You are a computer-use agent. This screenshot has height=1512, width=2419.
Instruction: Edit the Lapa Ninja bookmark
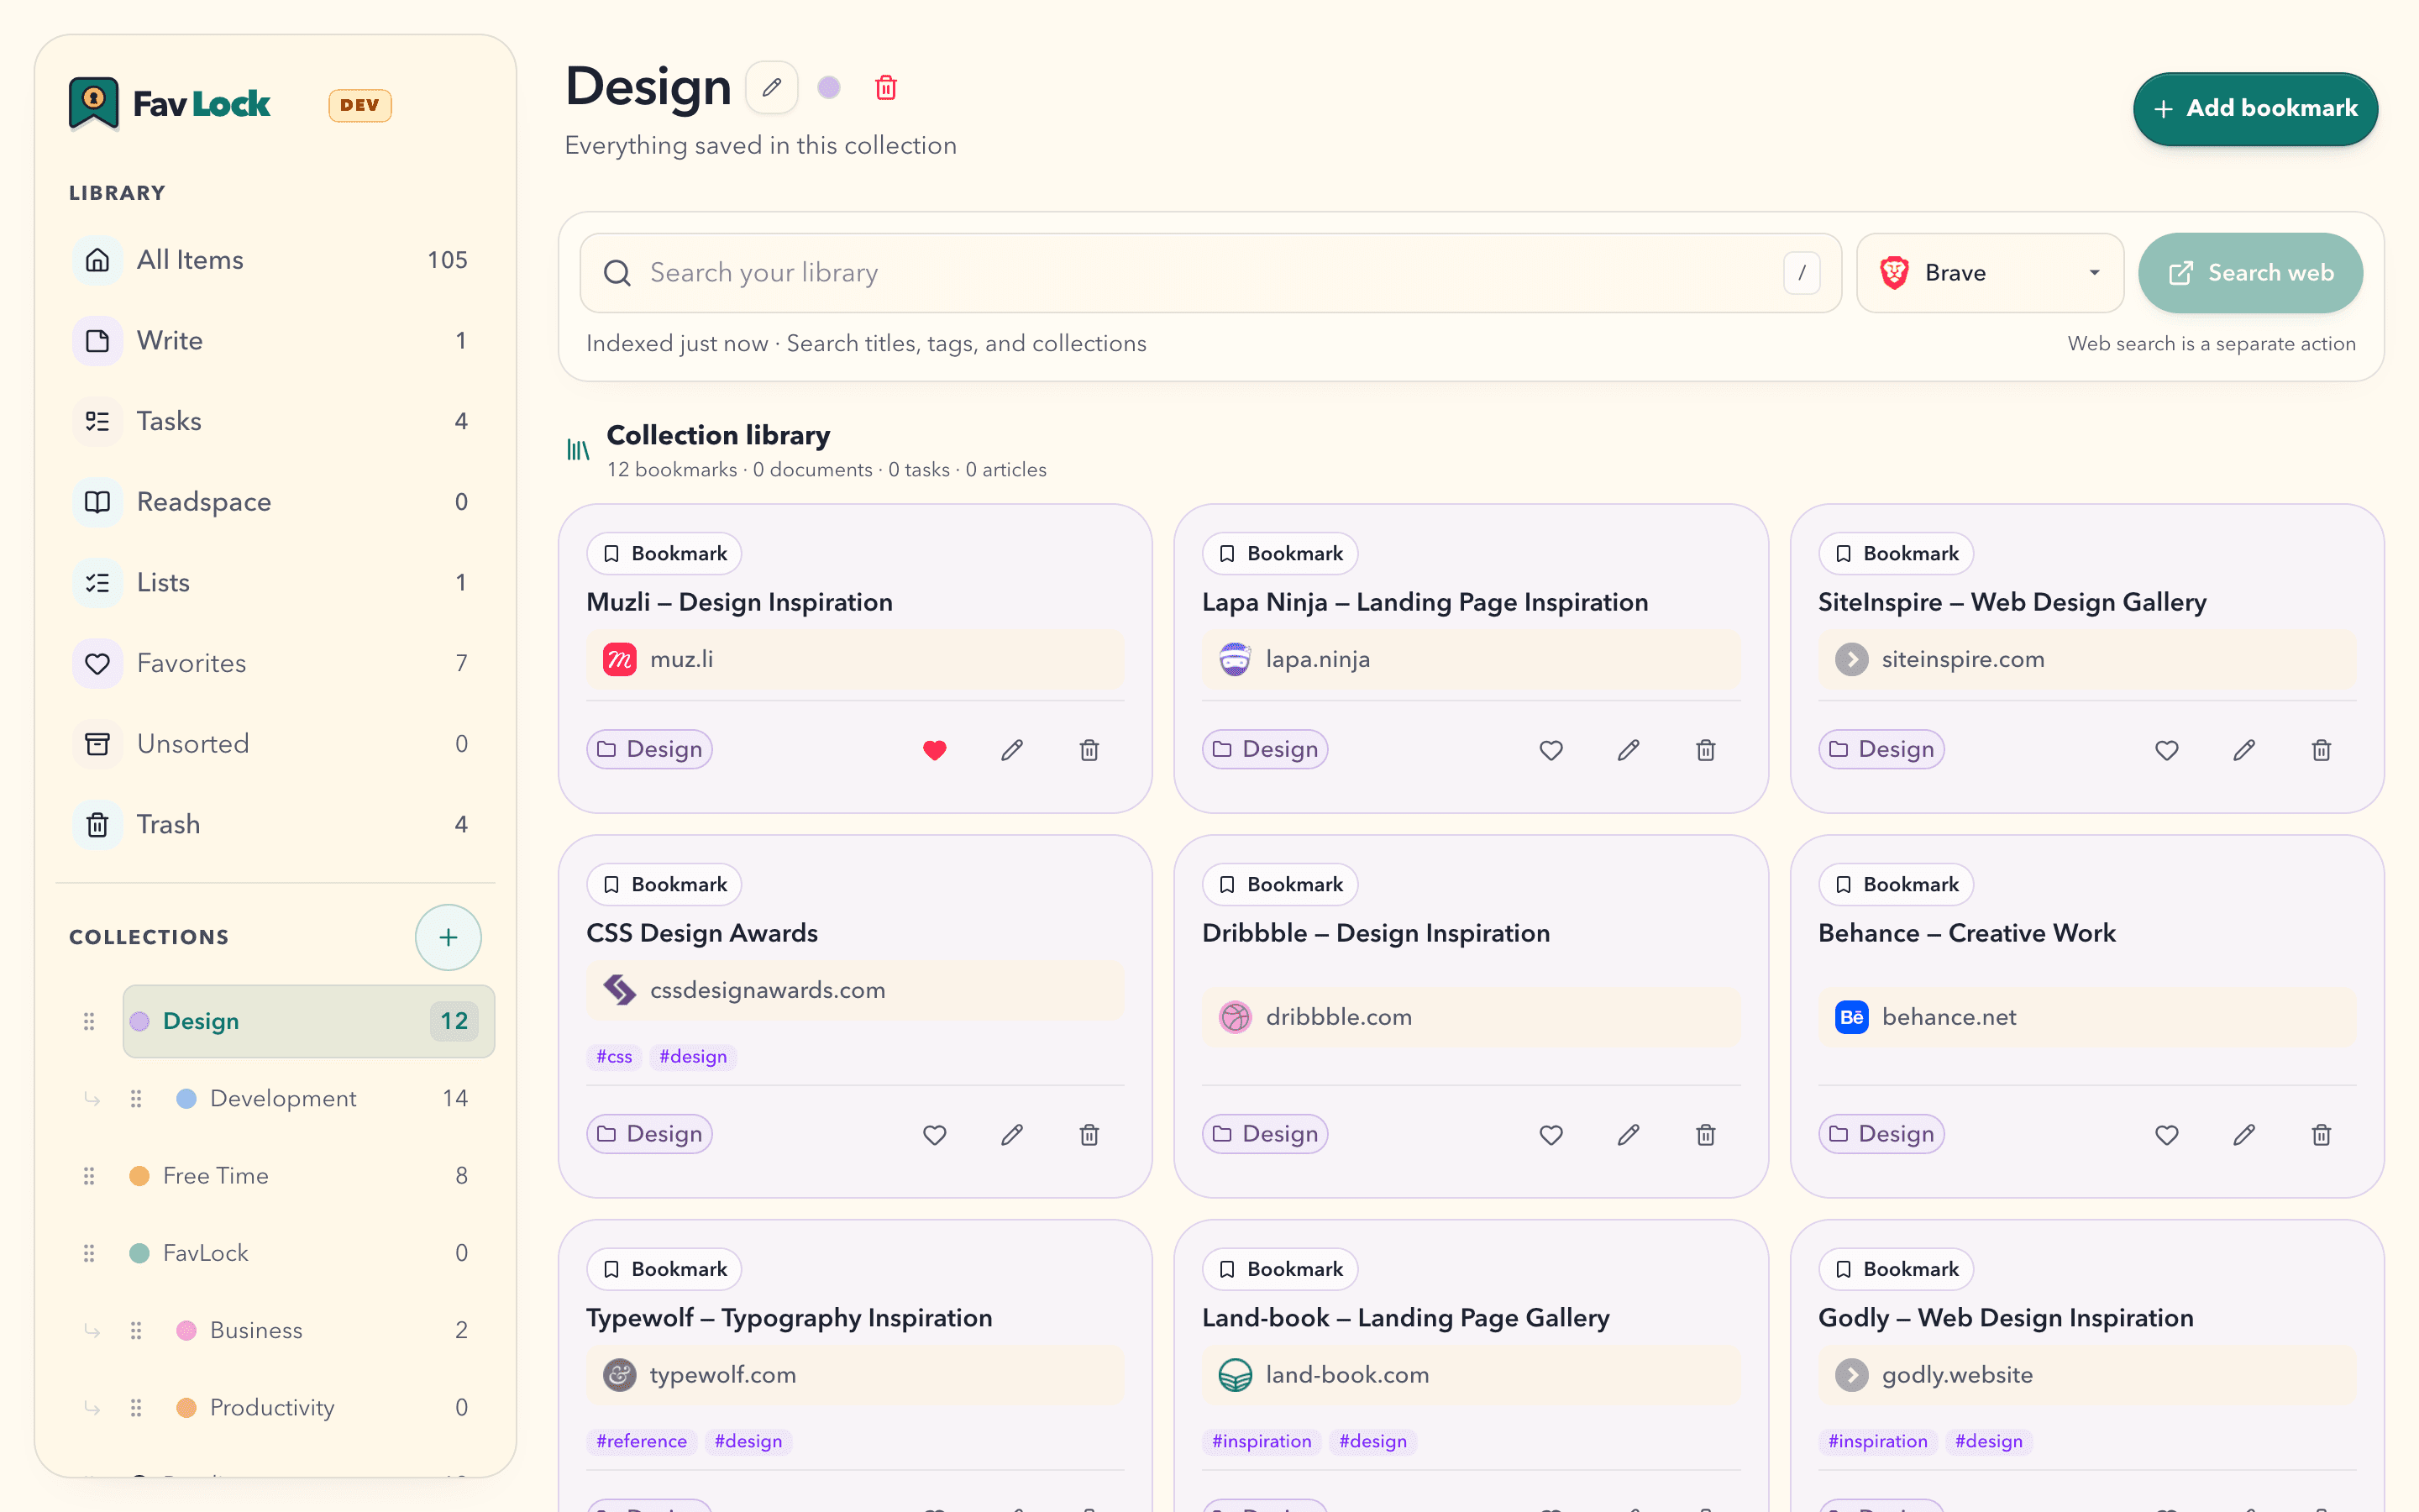(1629, 750)
